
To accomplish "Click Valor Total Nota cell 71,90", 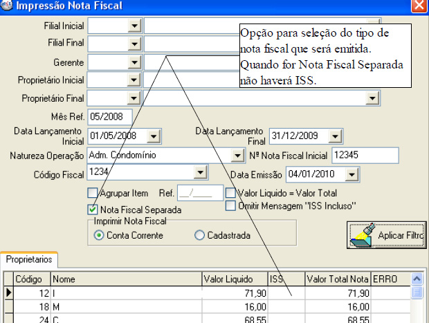I will 338,293.
